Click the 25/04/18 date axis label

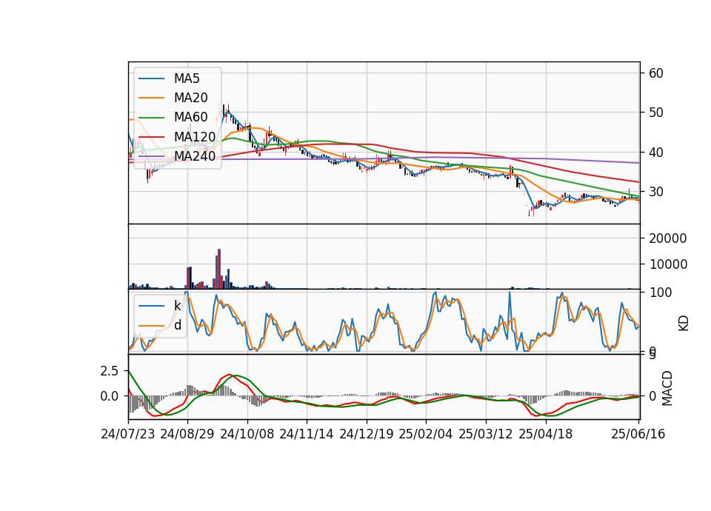coord(546,434)
